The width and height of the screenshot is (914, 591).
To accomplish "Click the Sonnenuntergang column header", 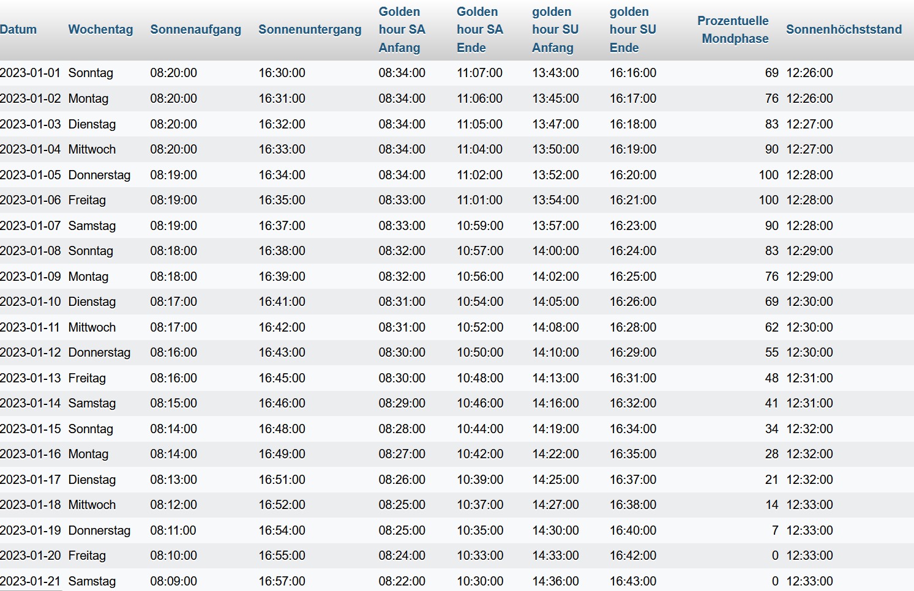I will tap(310, 29).
